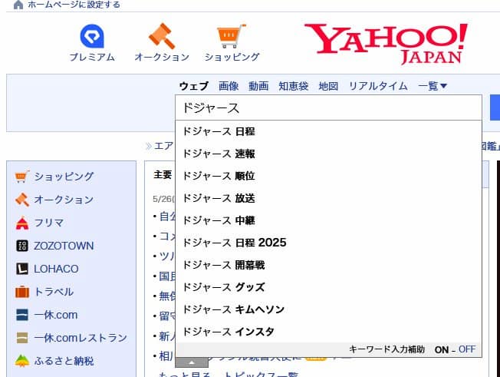Open the sidebar オークション link

pos(64,200)
